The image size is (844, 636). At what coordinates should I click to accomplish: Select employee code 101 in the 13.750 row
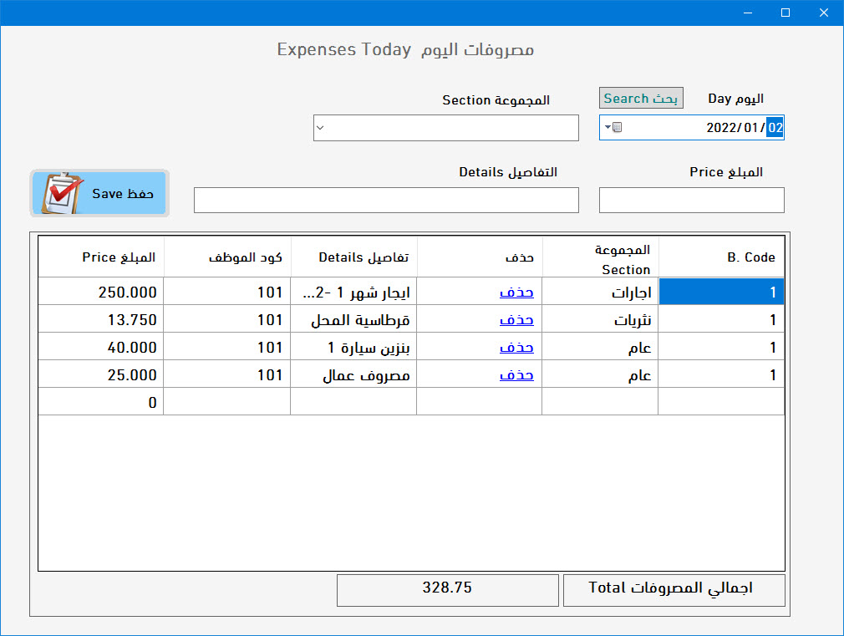227,319
